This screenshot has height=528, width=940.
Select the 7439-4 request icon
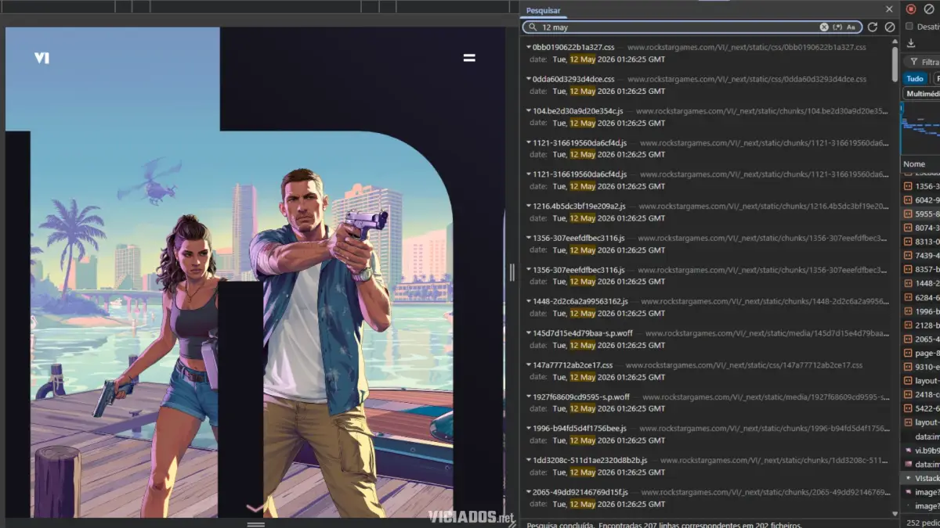coord(908,255)
